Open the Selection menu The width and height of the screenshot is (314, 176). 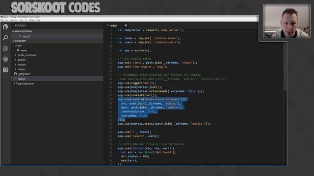tap(14, 20)
